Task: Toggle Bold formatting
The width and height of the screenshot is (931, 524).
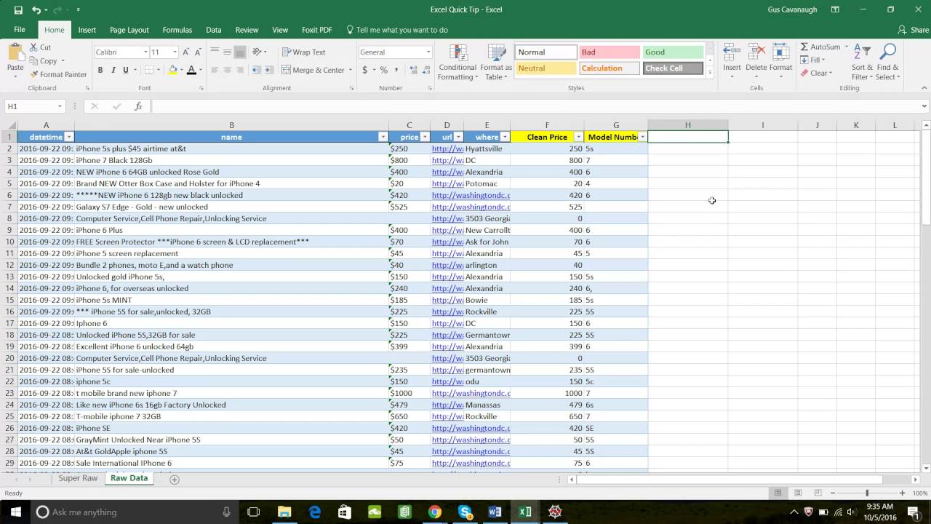Action: (x=100, y=70)
